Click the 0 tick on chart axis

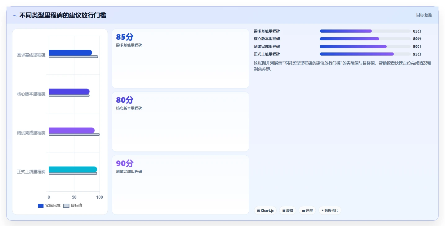(x=49, y=197)
